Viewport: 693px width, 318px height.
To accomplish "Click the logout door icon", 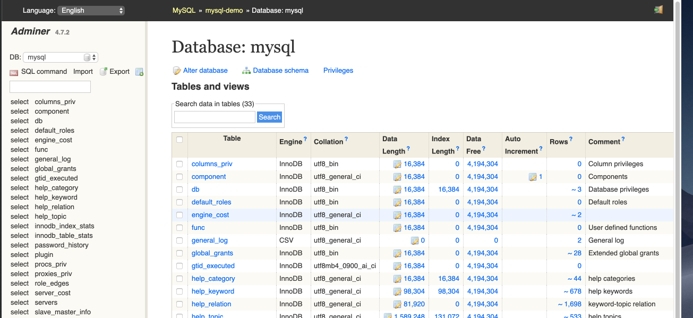I will (x=658, y=10).
